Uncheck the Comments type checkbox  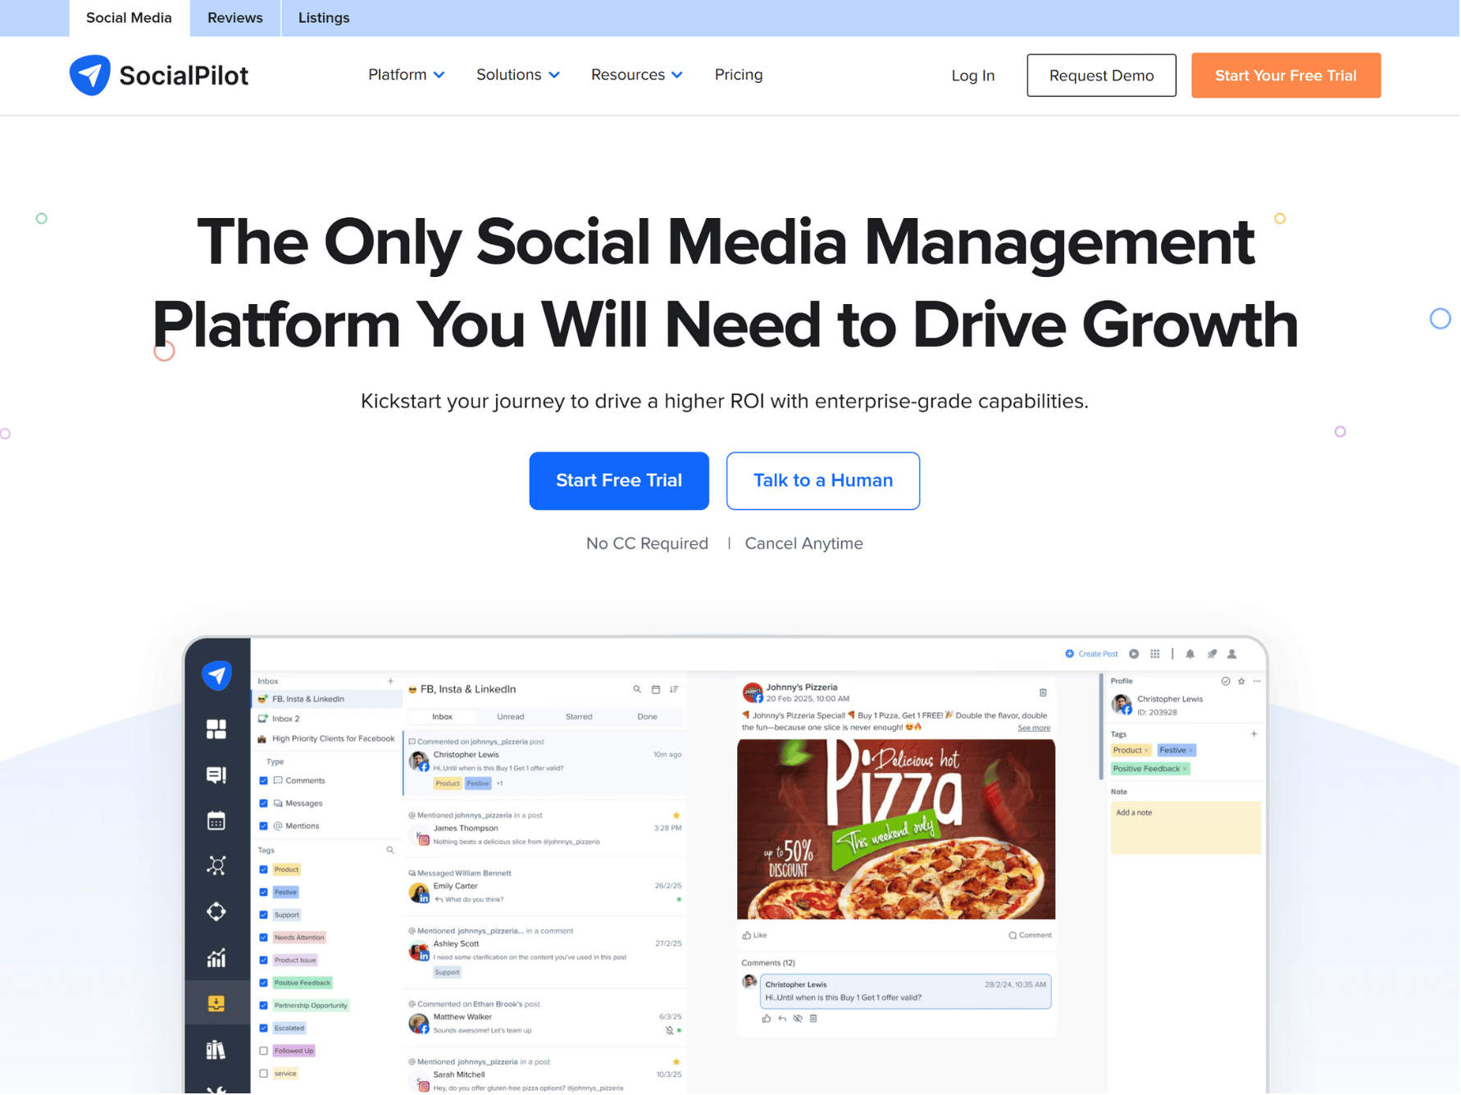(264, 781)
